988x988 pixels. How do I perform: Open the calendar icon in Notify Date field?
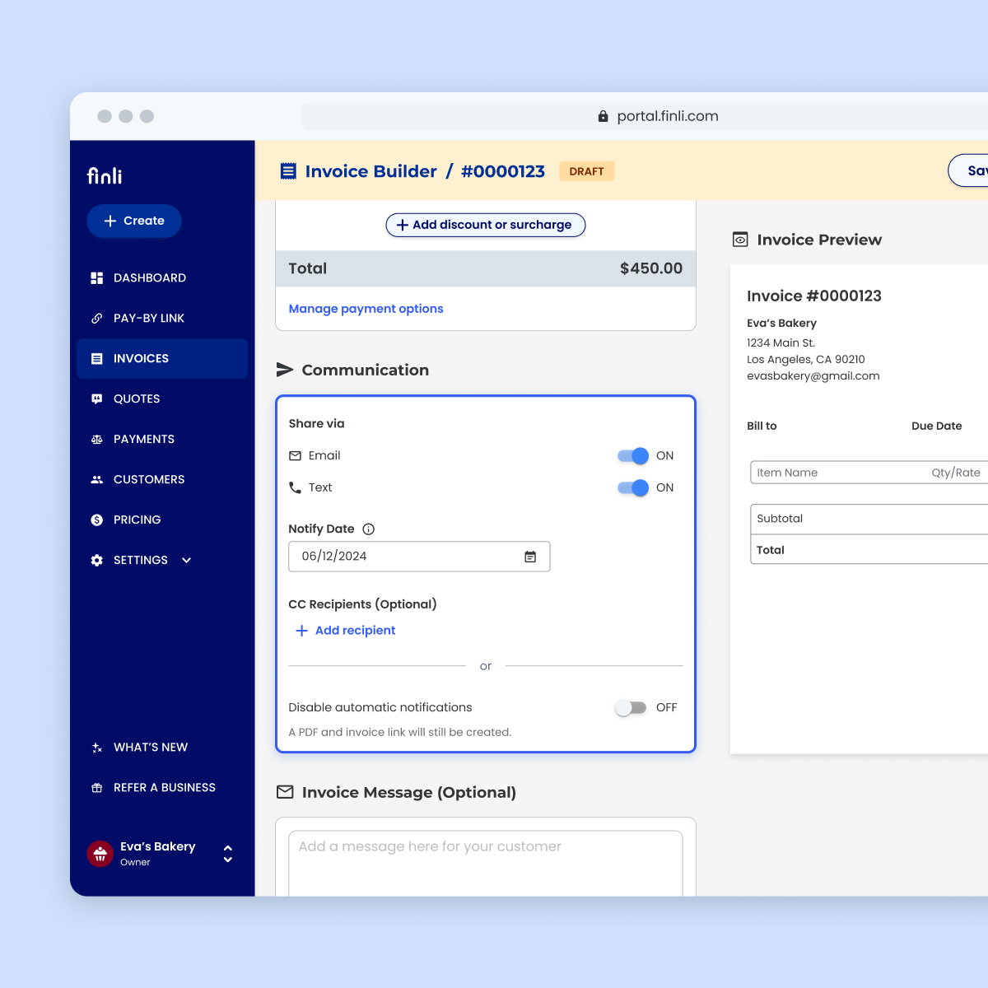click(530, 557)
